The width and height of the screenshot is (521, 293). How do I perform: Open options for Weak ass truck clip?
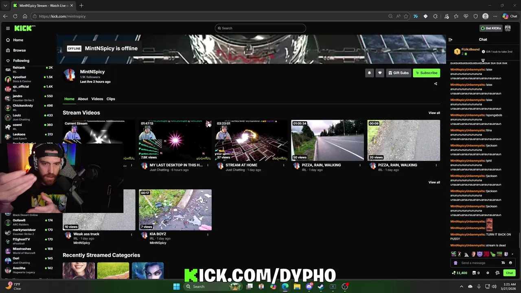(x=131, y=234)
